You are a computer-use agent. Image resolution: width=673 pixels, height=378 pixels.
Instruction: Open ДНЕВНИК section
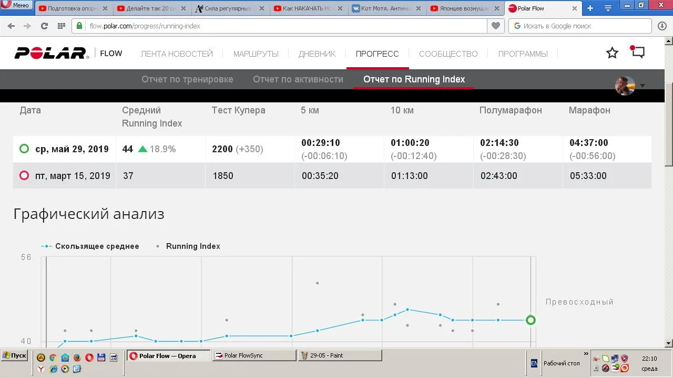(317, 54)
